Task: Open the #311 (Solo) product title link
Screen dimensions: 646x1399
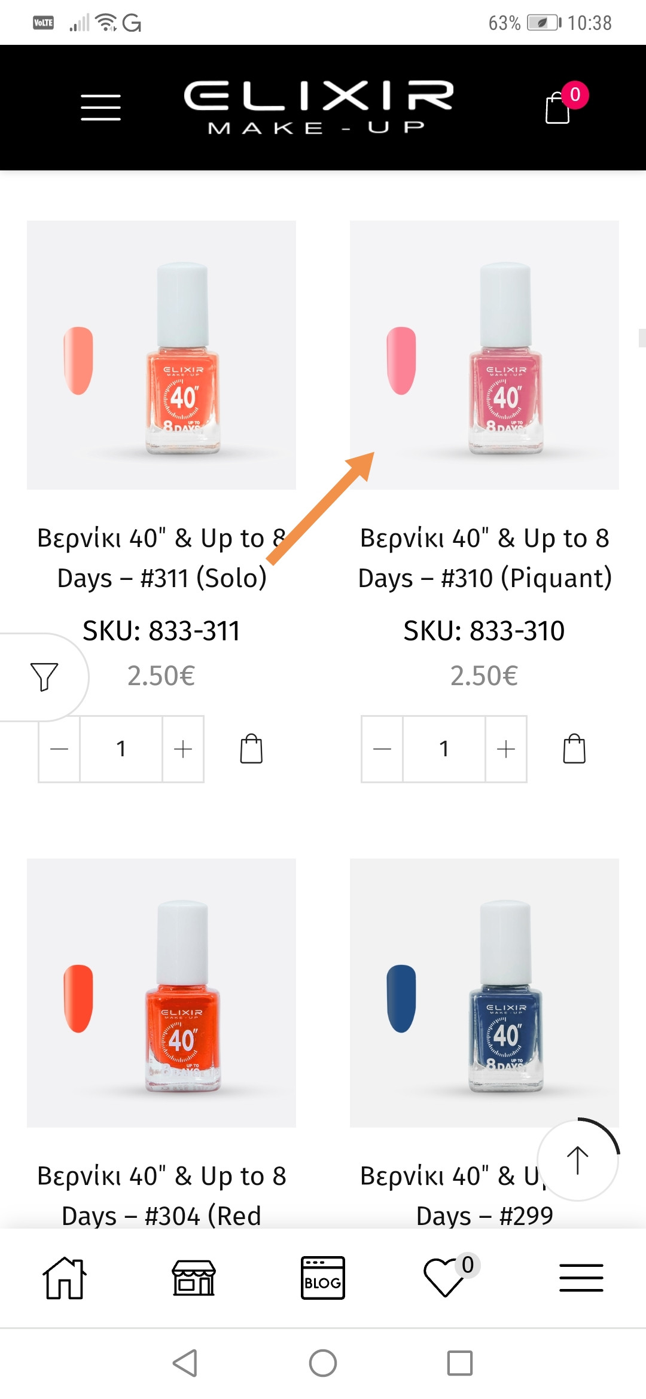Action: pyautogui.click(x=161, y=558)
